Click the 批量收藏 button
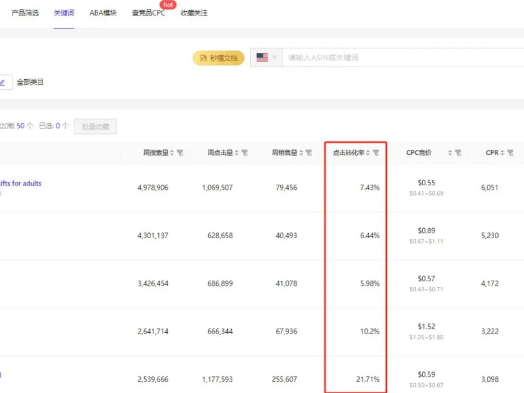 (95, 126)
